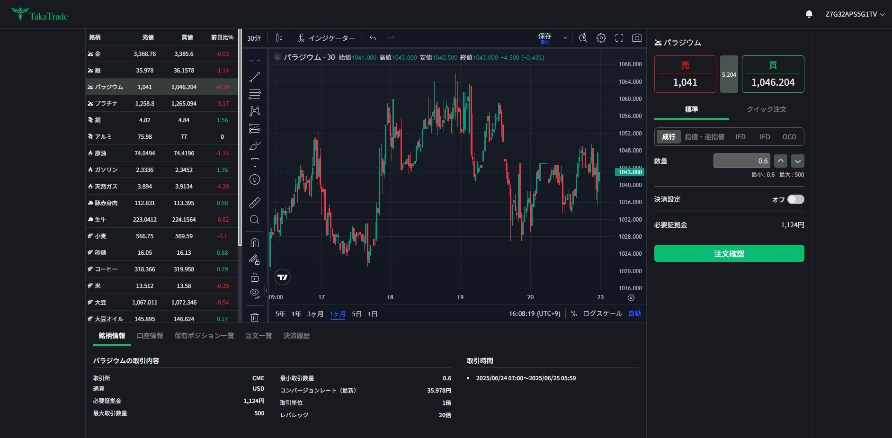Open the account ID dropdown menu
Image resolution: width=892 pixels, height=438 pixels.
click(x=855, y=14)
